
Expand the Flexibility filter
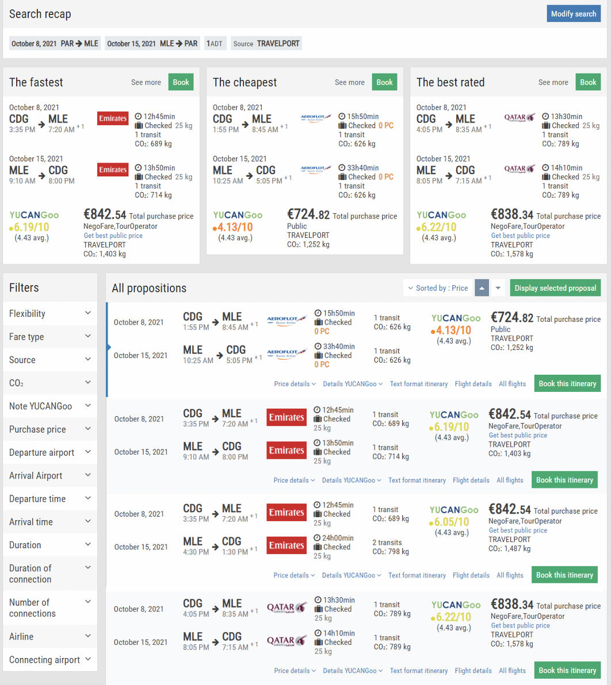[x=50, y=313]
